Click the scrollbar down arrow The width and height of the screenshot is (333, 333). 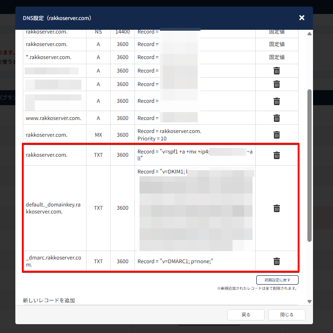point(310,301)
